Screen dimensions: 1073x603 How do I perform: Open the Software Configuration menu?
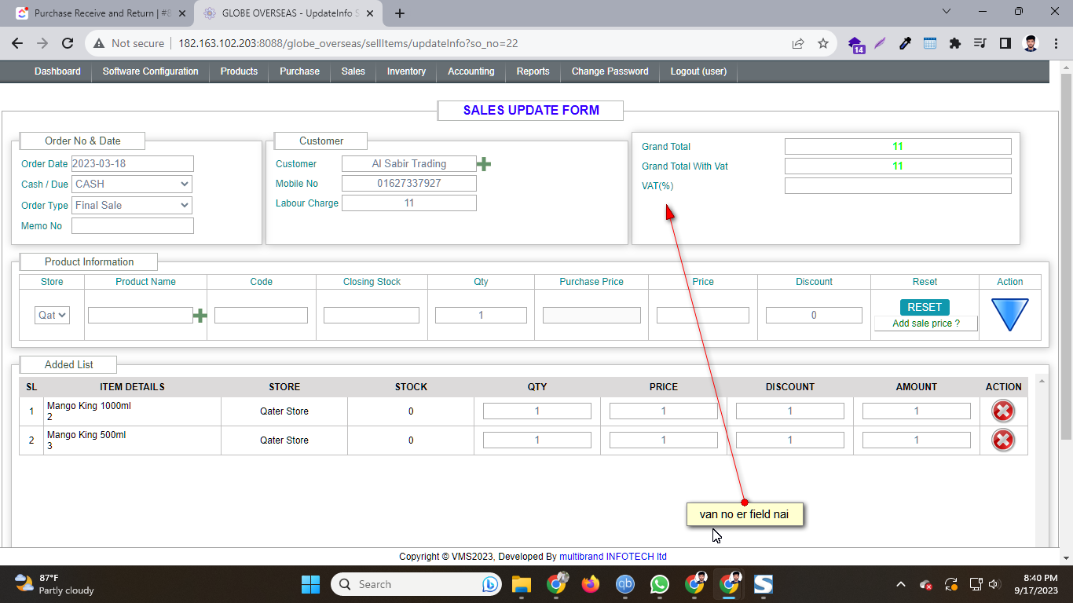point(150,71)
